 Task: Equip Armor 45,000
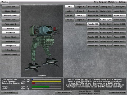pyautogui.click(x=120, y=41)
